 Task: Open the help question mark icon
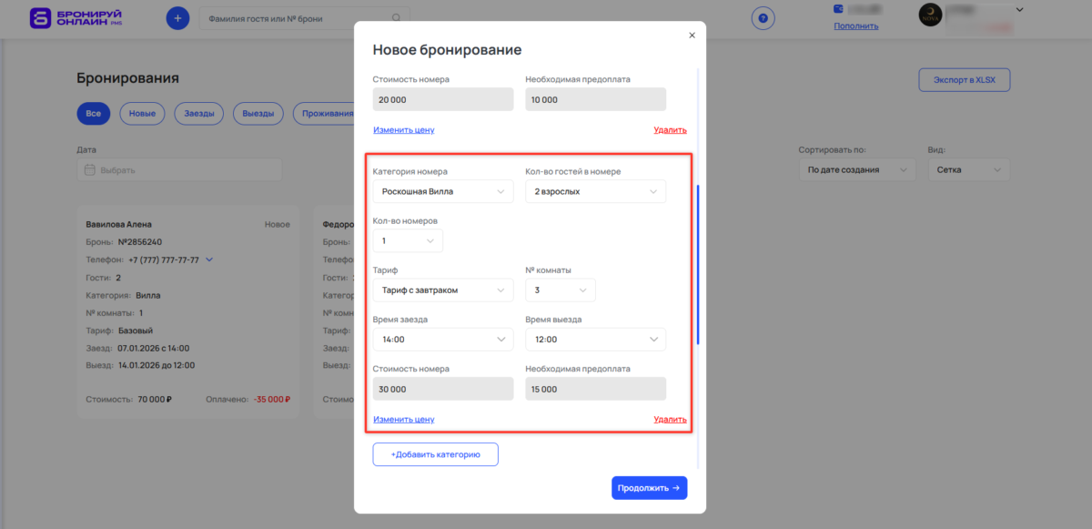[x=763, y=17]
